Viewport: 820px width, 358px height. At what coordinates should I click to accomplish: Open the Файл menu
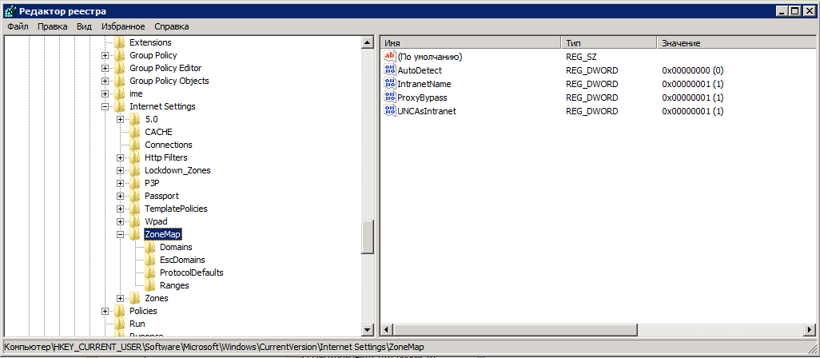(x=18, y=26)
